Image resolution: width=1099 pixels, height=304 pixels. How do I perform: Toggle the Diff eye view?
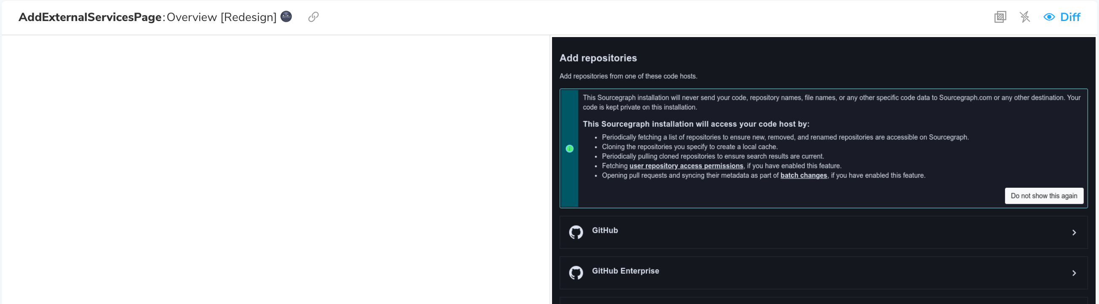1062,17
